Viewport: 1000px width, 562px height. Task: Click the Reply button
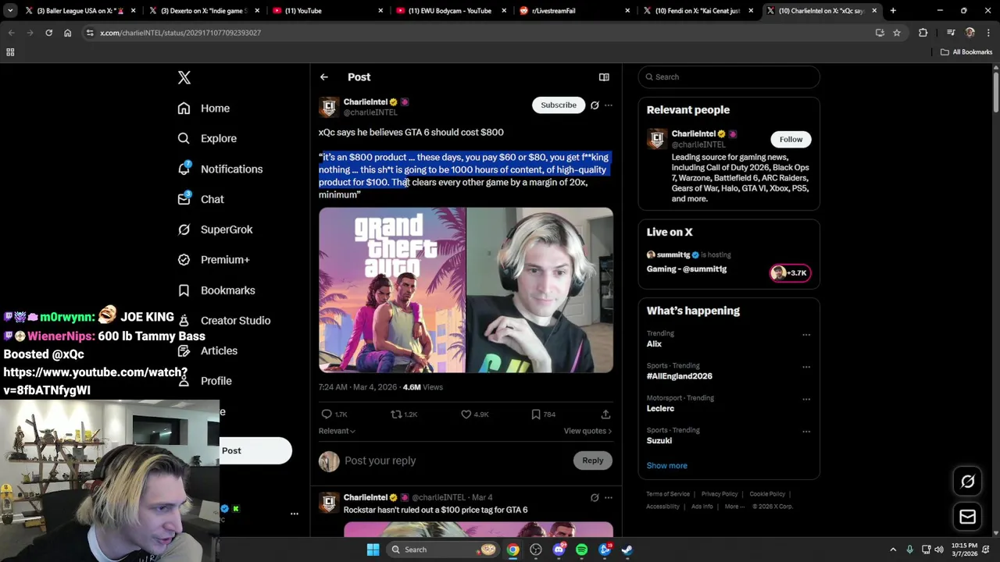click(x=592, y=461)
